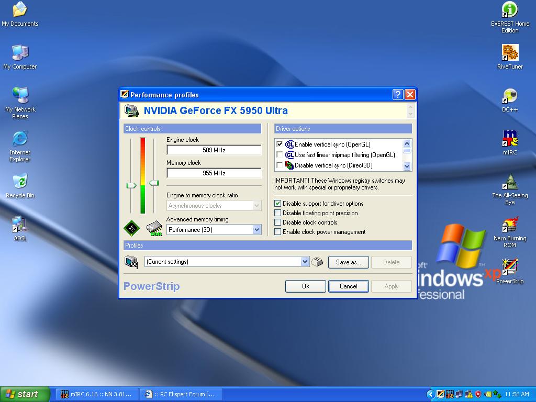This screenshot has width=536, height=402.
Task: Click the memory clock slider handle
Action: pyautogui.click(x=154, y=183)
